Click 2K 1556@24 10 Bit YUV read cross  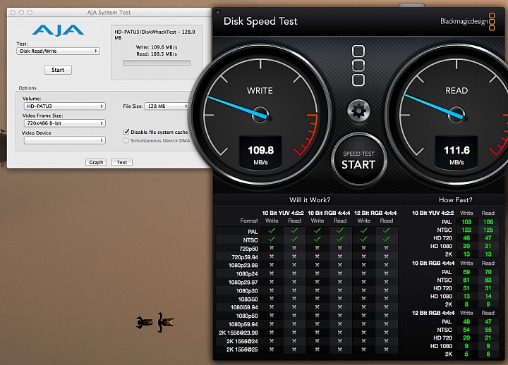[x=294, y=341]
